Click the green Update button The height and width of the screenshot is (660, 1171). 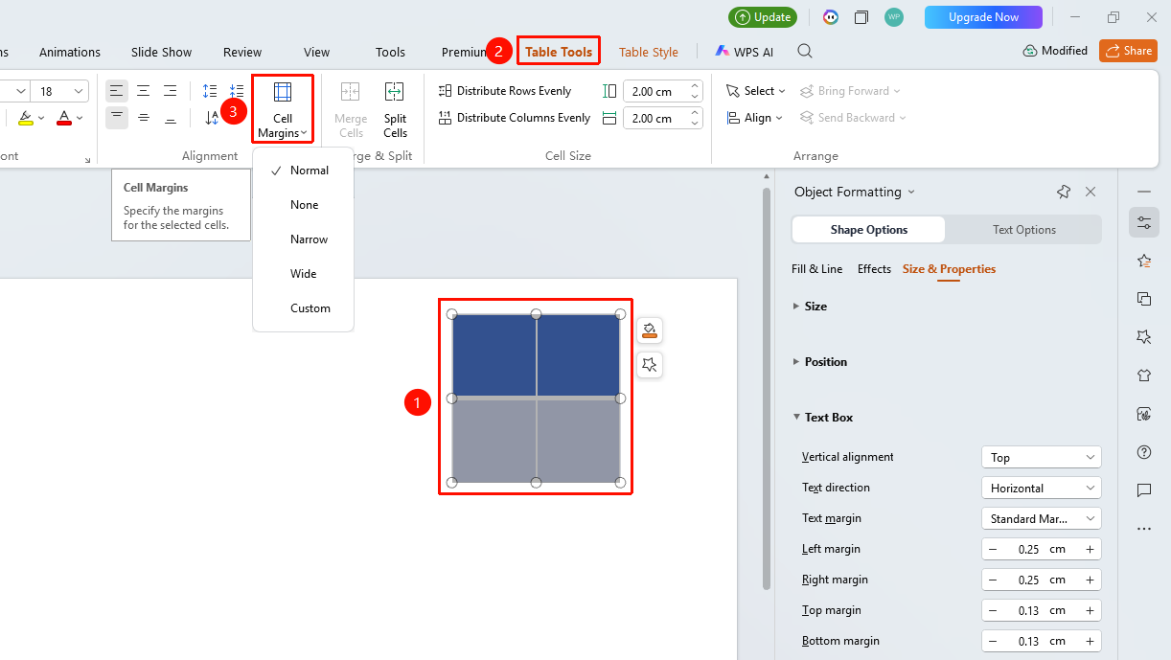coord(763,17)
